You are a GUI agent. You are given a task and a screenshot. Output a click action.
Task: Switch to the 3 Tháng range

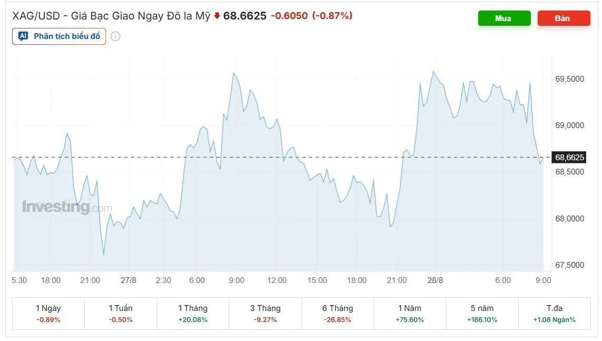tap(265, 314)
